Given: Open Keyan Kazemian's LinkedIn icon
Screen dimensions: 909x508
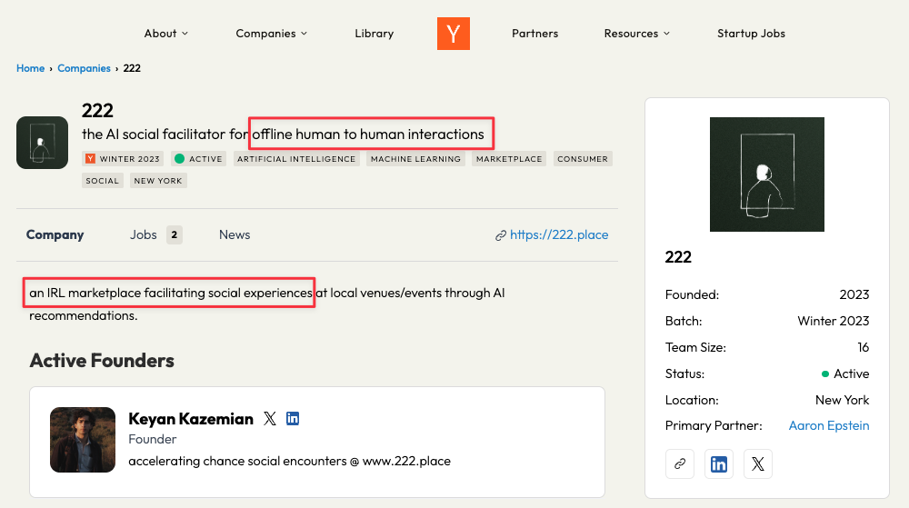Looking at the screenshot, I should pos(293,418).
